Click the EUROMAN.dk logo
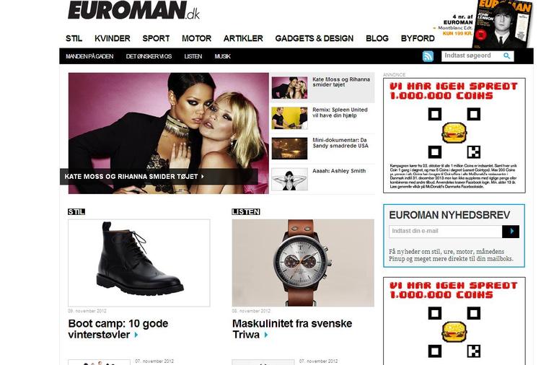 134,10
